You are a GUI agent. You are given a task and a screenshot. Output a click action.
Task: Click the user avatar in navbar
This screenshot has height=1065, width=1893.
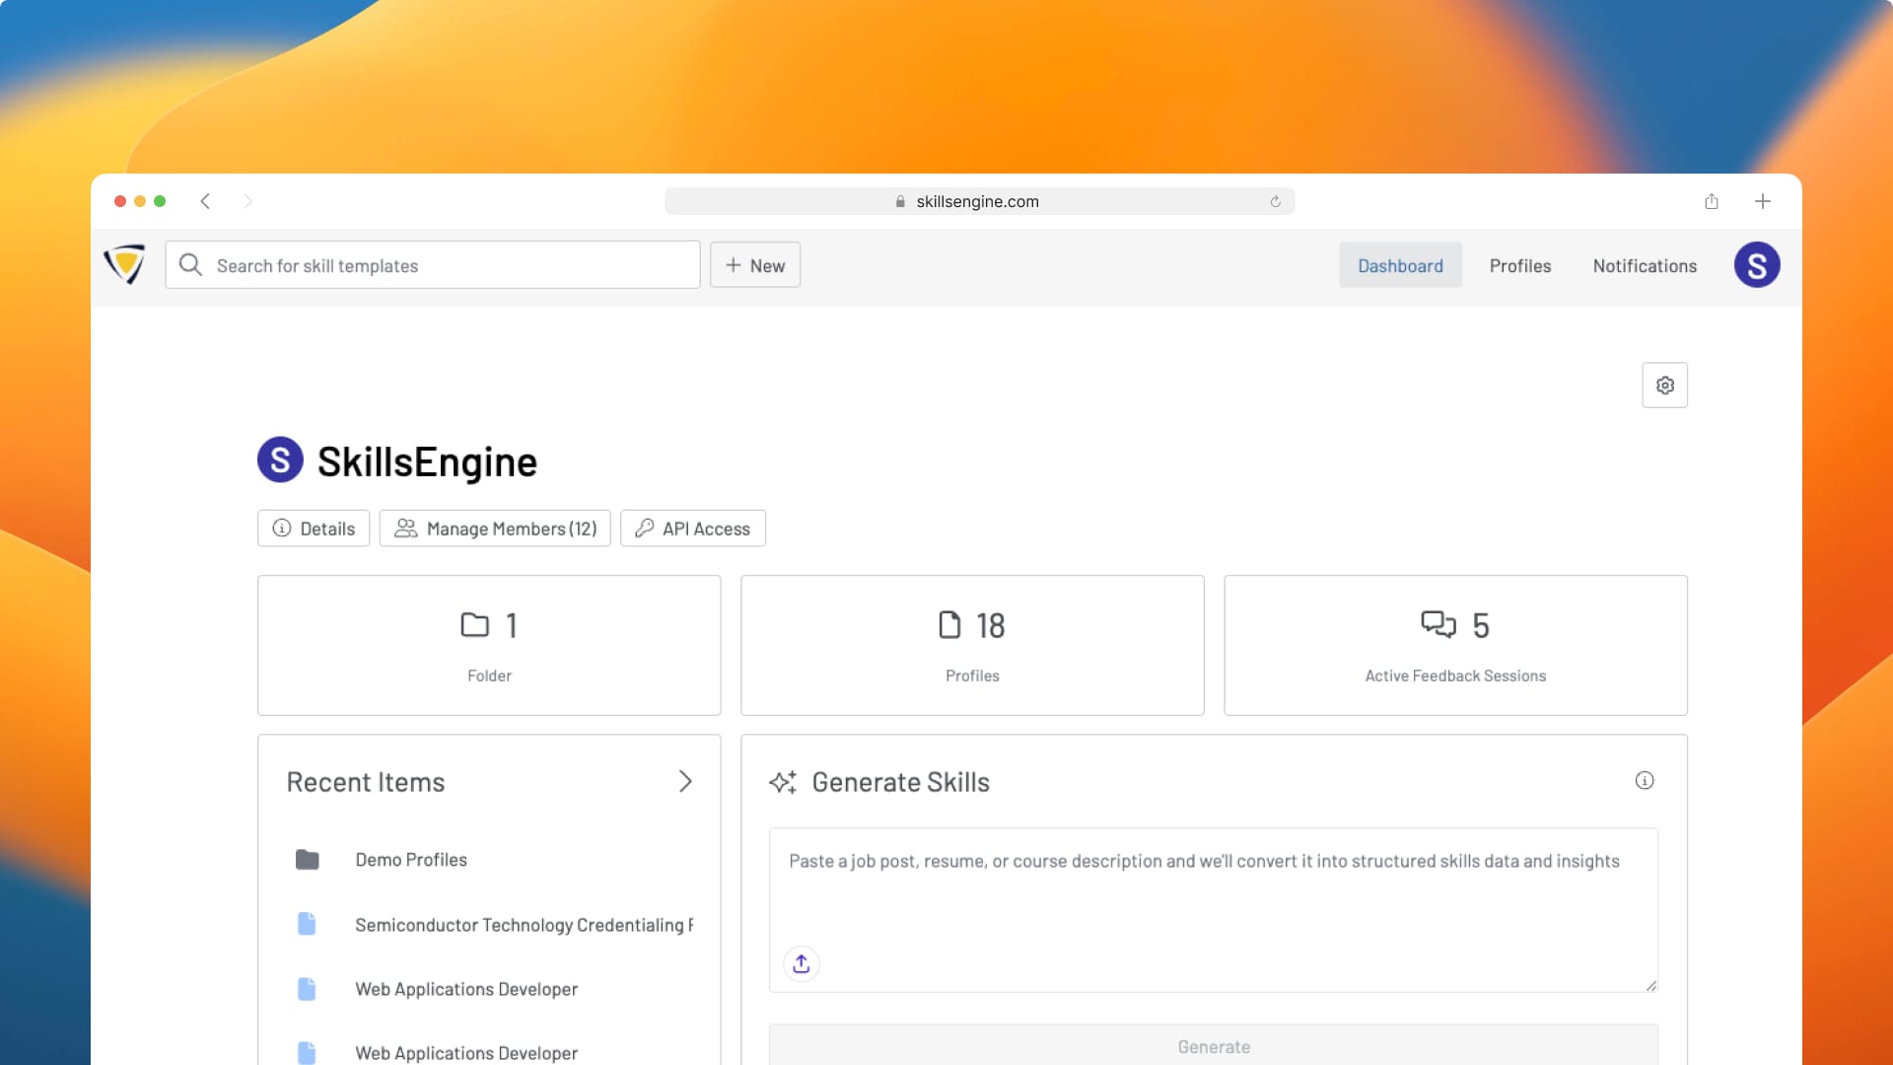(1756, 265)
